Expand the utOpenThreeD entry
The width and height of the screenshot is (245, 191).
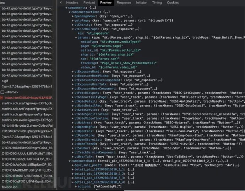[73, 144]
